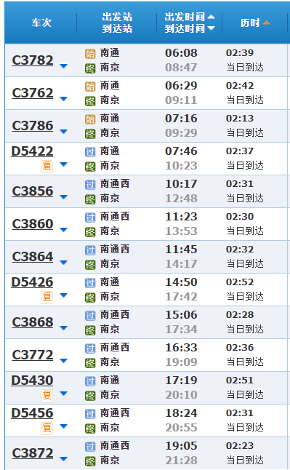
Task: Click the 始 origin icon for C3786
Action: pyautogui.click(x=90, y=119)
